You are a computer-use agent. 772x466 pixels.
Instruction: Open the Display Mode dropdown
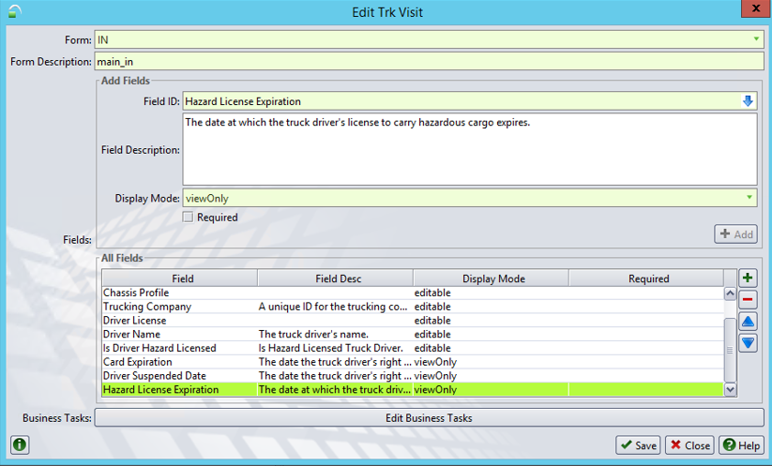point(749,198)
